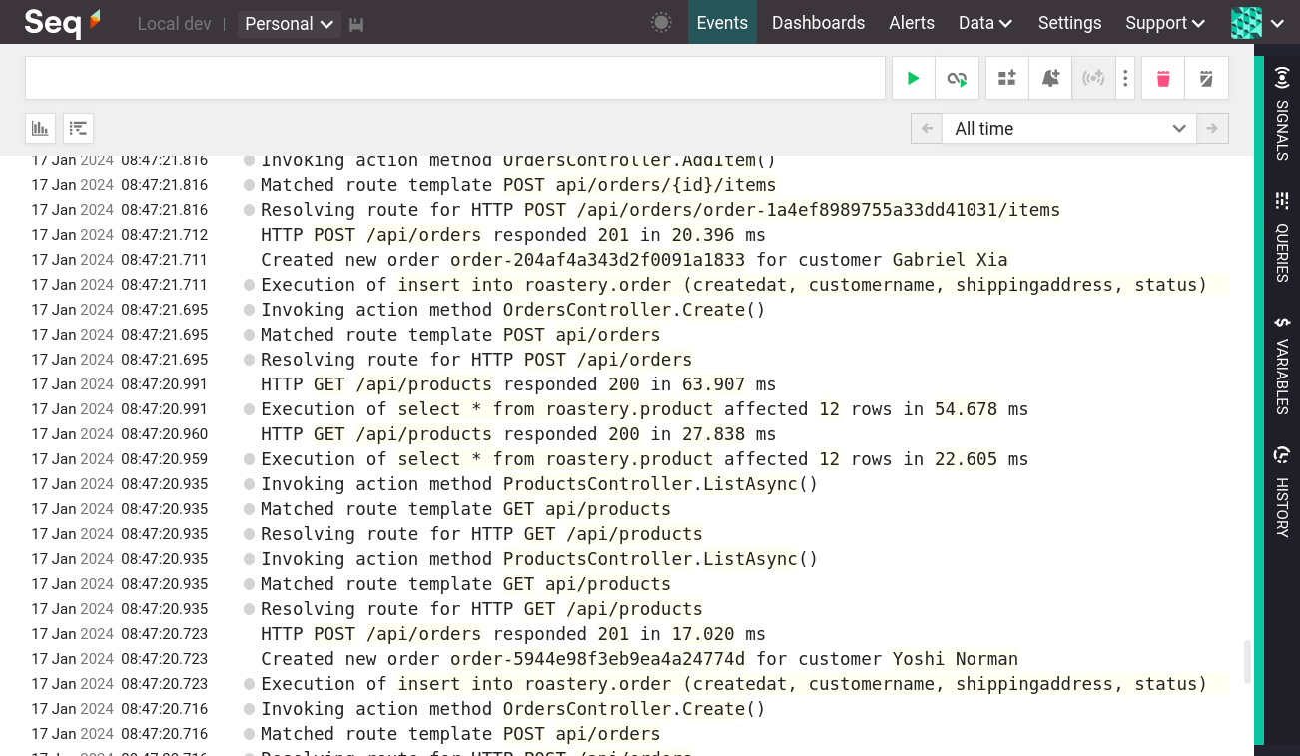Open the Signals side panel
This screenshot has height=756, width=1300.
click(1282, 114)
